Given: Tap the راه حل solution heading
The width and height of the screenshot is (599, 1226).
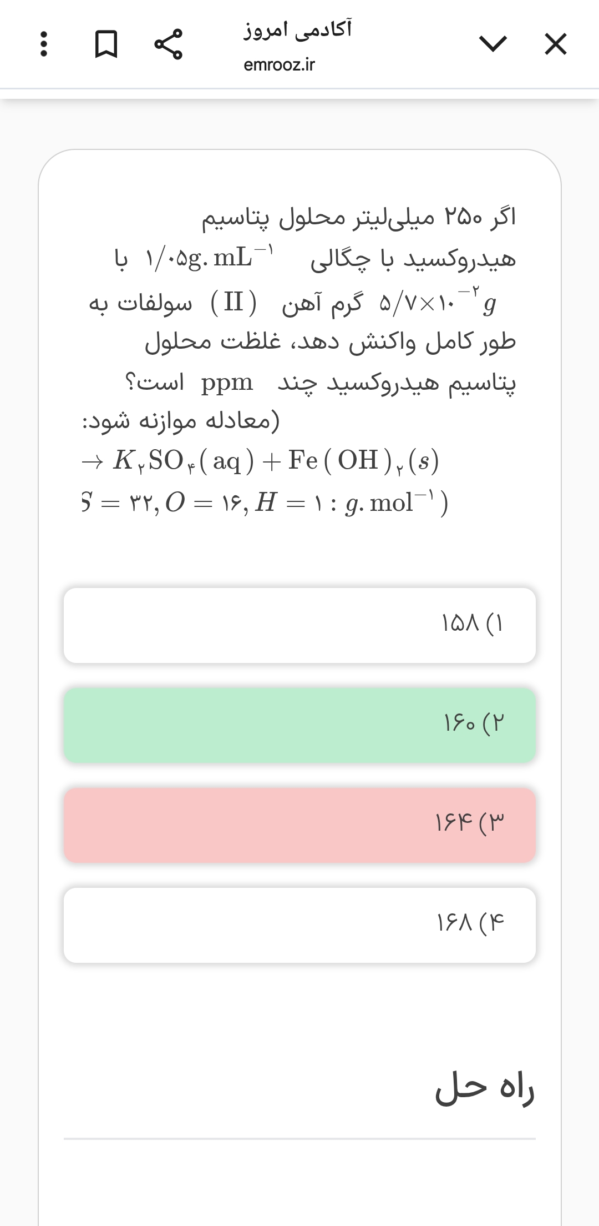Looking at the screenshot, I should (x=484, y=1089).
